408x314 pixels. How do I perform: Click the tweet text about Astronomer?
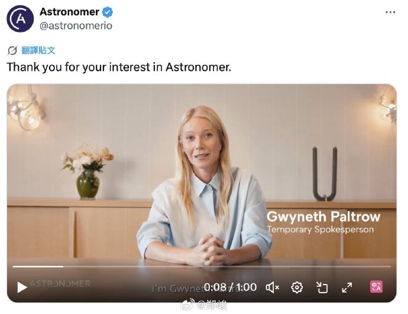(119, 67)
